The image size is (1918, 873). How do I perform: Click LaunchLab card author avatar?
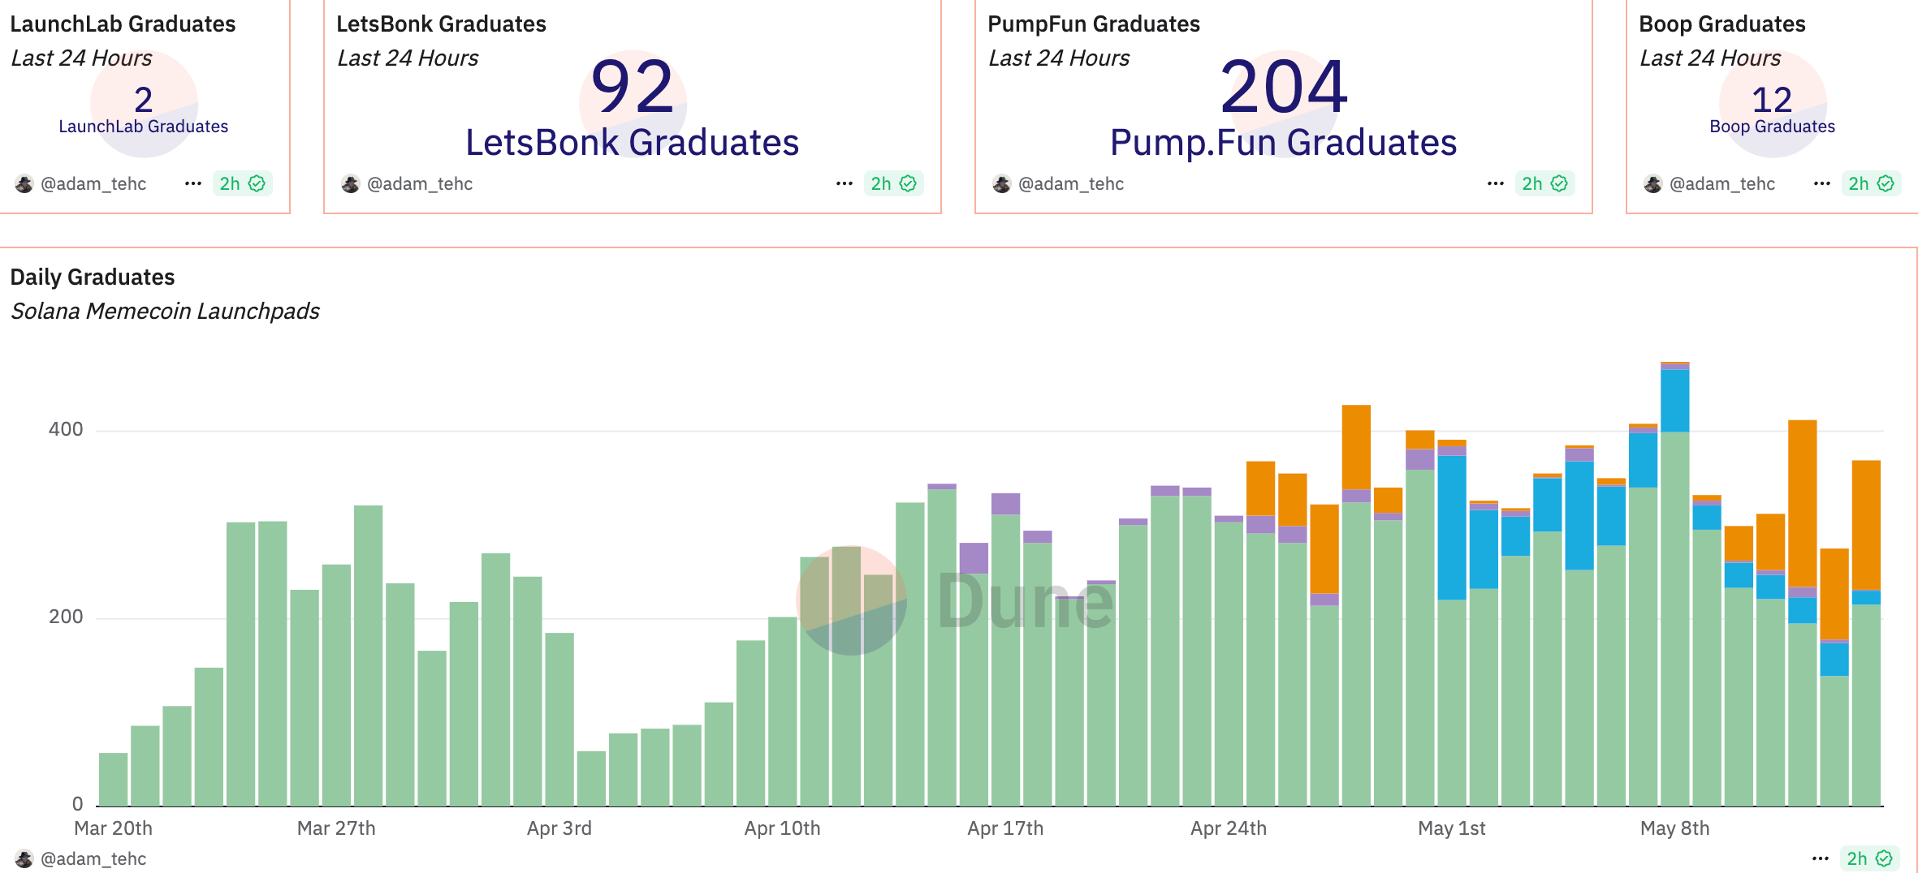pos(24,183)
